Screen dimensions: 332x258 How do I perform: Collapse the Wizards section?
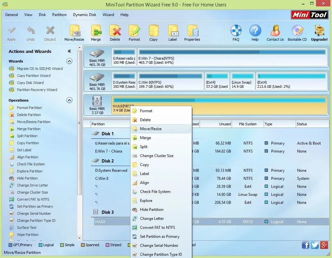coord(69,61)
